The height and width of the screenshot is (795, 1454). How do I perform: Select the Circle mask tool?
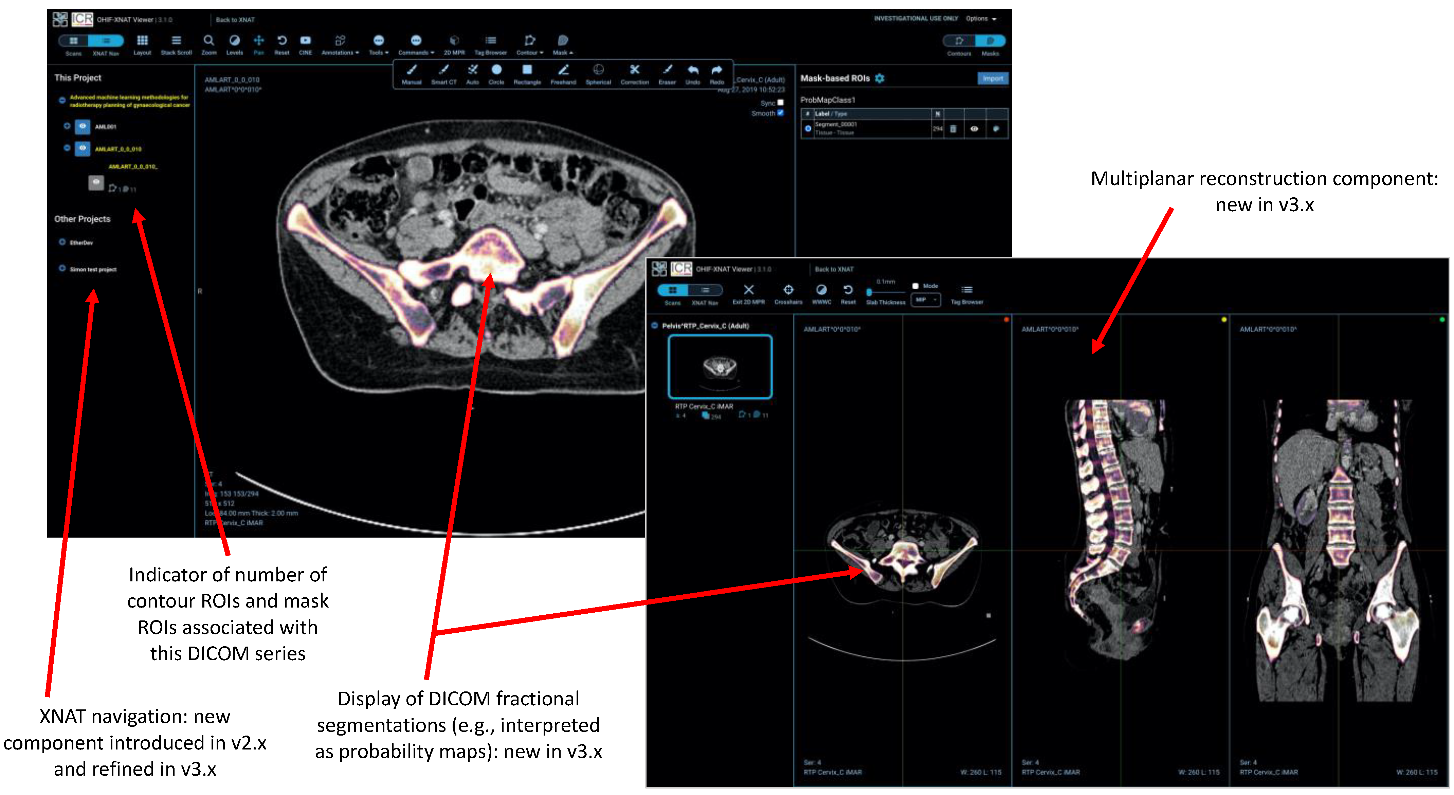(496, 74)
